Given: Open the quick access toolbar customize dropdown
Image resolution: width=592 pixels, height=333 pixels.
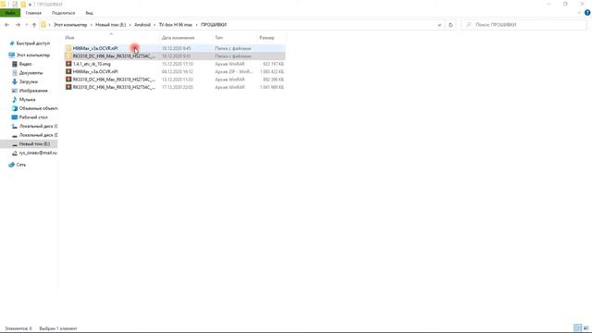Looking at the screenshot, I should (30, 5).
